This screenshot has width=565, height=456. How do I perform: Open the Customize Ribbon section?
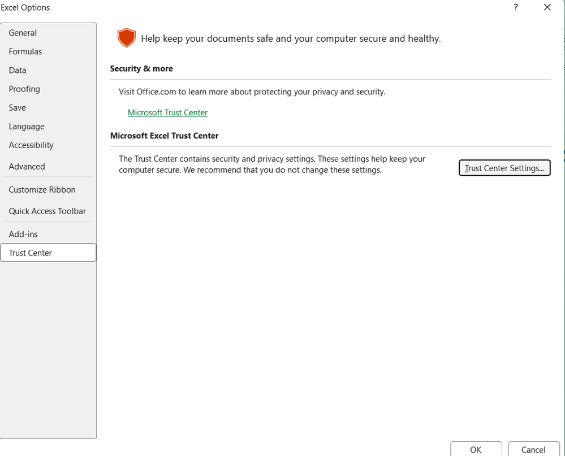(x=42, y=190)
